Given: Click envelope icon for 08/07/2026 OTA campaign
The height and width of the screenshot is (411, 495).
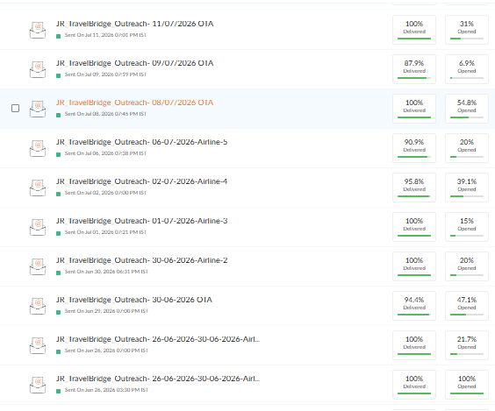Looking at the screenshot, I should (38, 109).
